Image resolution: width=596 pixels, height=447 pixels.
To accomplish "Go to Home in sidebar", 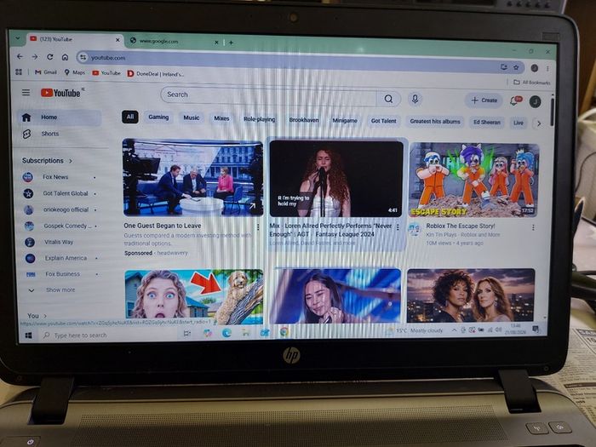I will click(x=59, y=117).
